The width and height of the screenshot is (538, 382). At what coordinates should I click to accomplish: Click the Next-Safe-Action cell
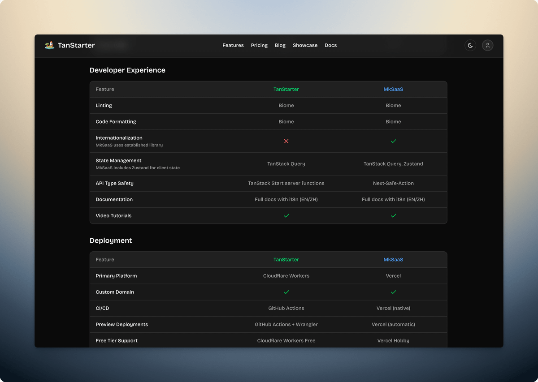pos(394,183)
